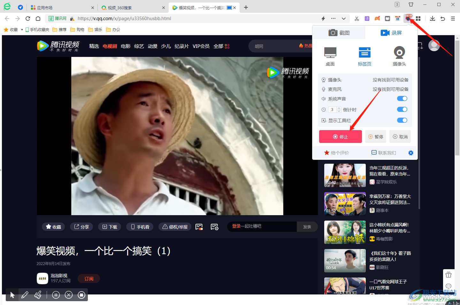This screenshot has height=305, width=460.
Task: Click the Cancel button in recorder panel
Action: [x=400, y=137]
